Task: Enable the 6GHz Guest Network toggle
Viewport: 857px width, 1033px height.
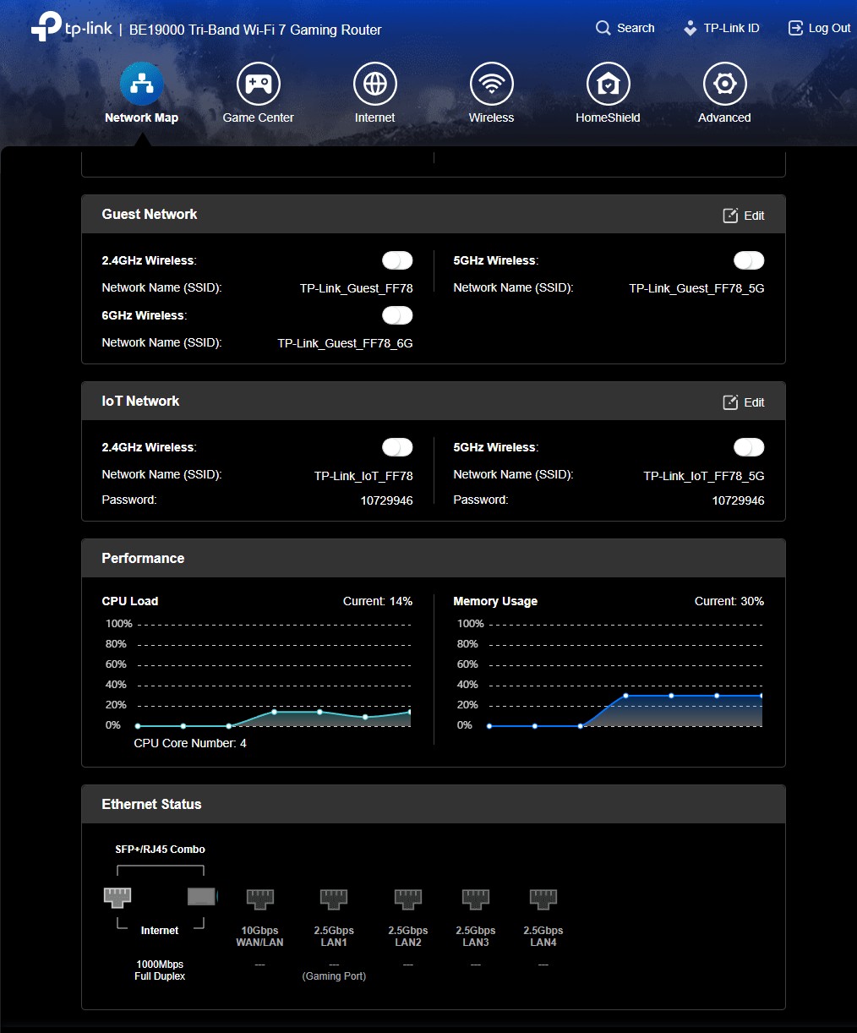Action: 397,315
